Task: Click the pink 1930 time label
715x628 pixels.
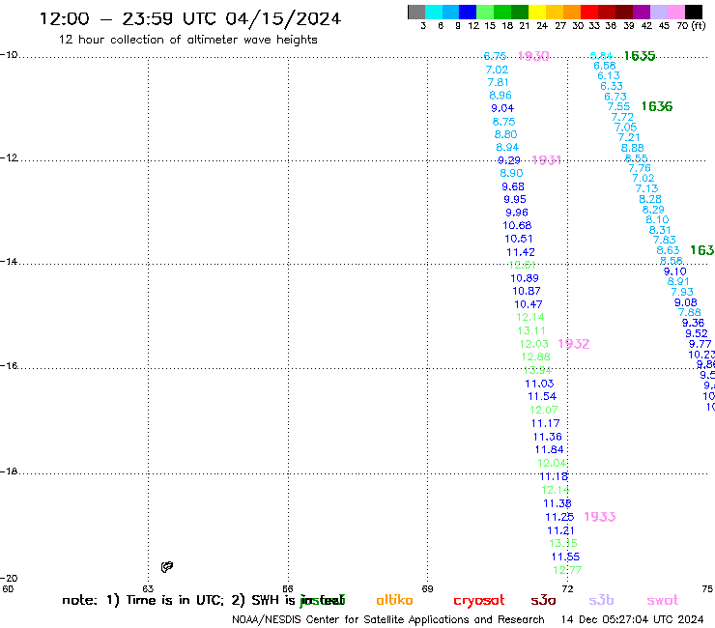Action: (x=533, y=56)
